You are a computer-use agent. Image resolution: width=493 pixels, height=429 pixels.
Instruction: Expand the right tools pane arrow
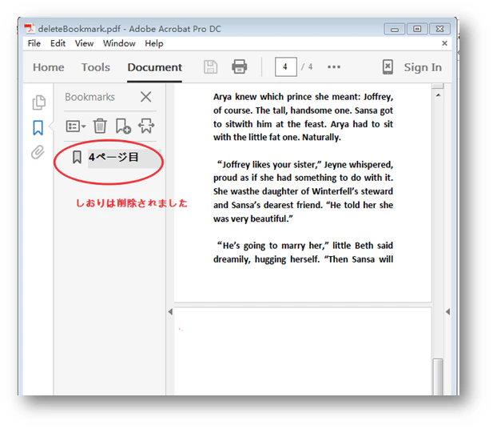click(447, 312)
